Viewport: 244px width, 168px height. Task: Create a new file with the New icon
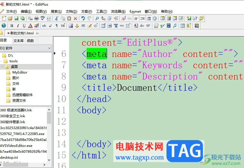[x=4, y=18]
